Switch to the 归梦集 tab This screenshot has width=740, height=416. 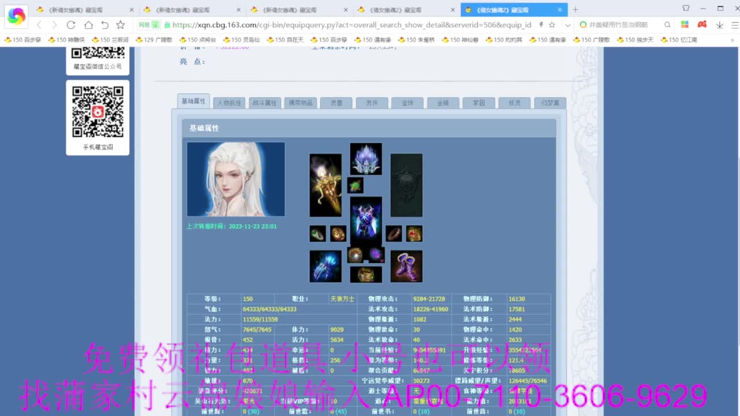[550, 103]
